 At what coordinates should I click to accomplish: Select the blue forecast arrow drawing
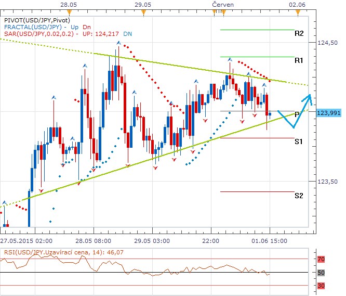point(295,111)
